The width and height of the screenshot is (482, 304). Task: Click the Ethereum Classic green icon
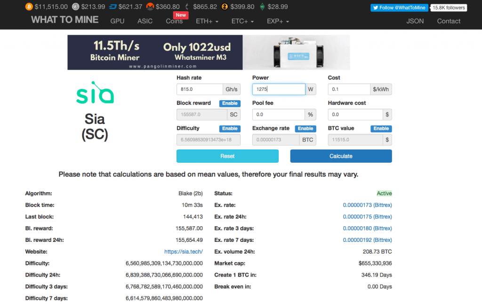click(262, 7)
